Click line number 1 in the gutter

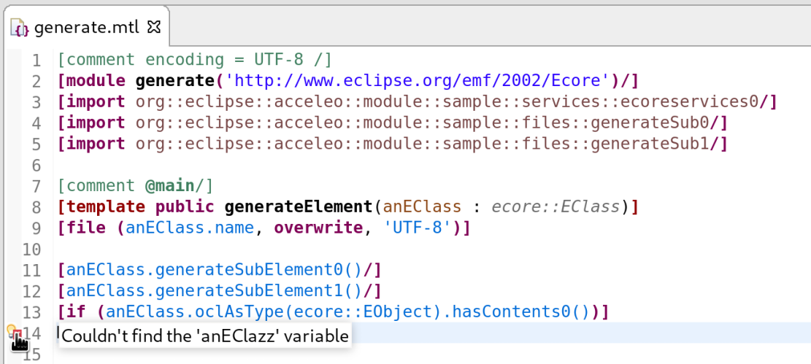click(36, 60)
